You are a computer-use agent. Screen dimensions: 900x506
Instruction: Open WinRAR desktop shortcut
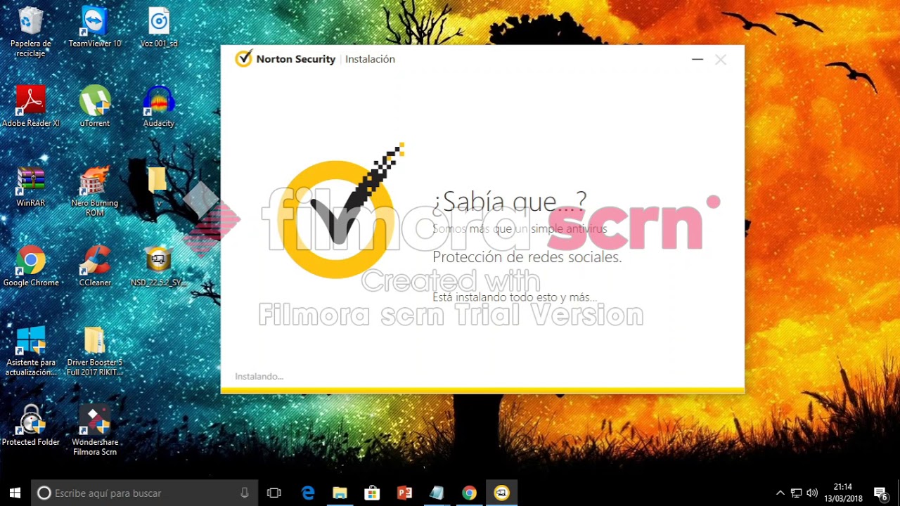(31, 187)
